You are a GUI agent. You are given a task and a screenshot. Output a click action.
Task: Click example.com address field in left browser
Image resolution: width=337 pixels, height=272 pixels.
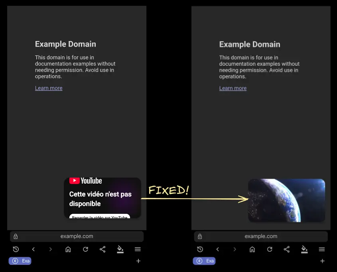tap(77, 237)
